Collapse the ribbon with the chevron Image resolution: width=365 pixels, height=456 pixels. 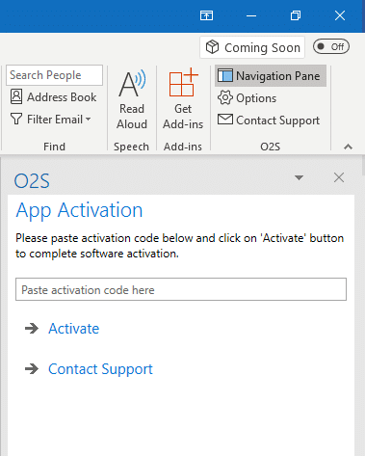coord(348,147)
